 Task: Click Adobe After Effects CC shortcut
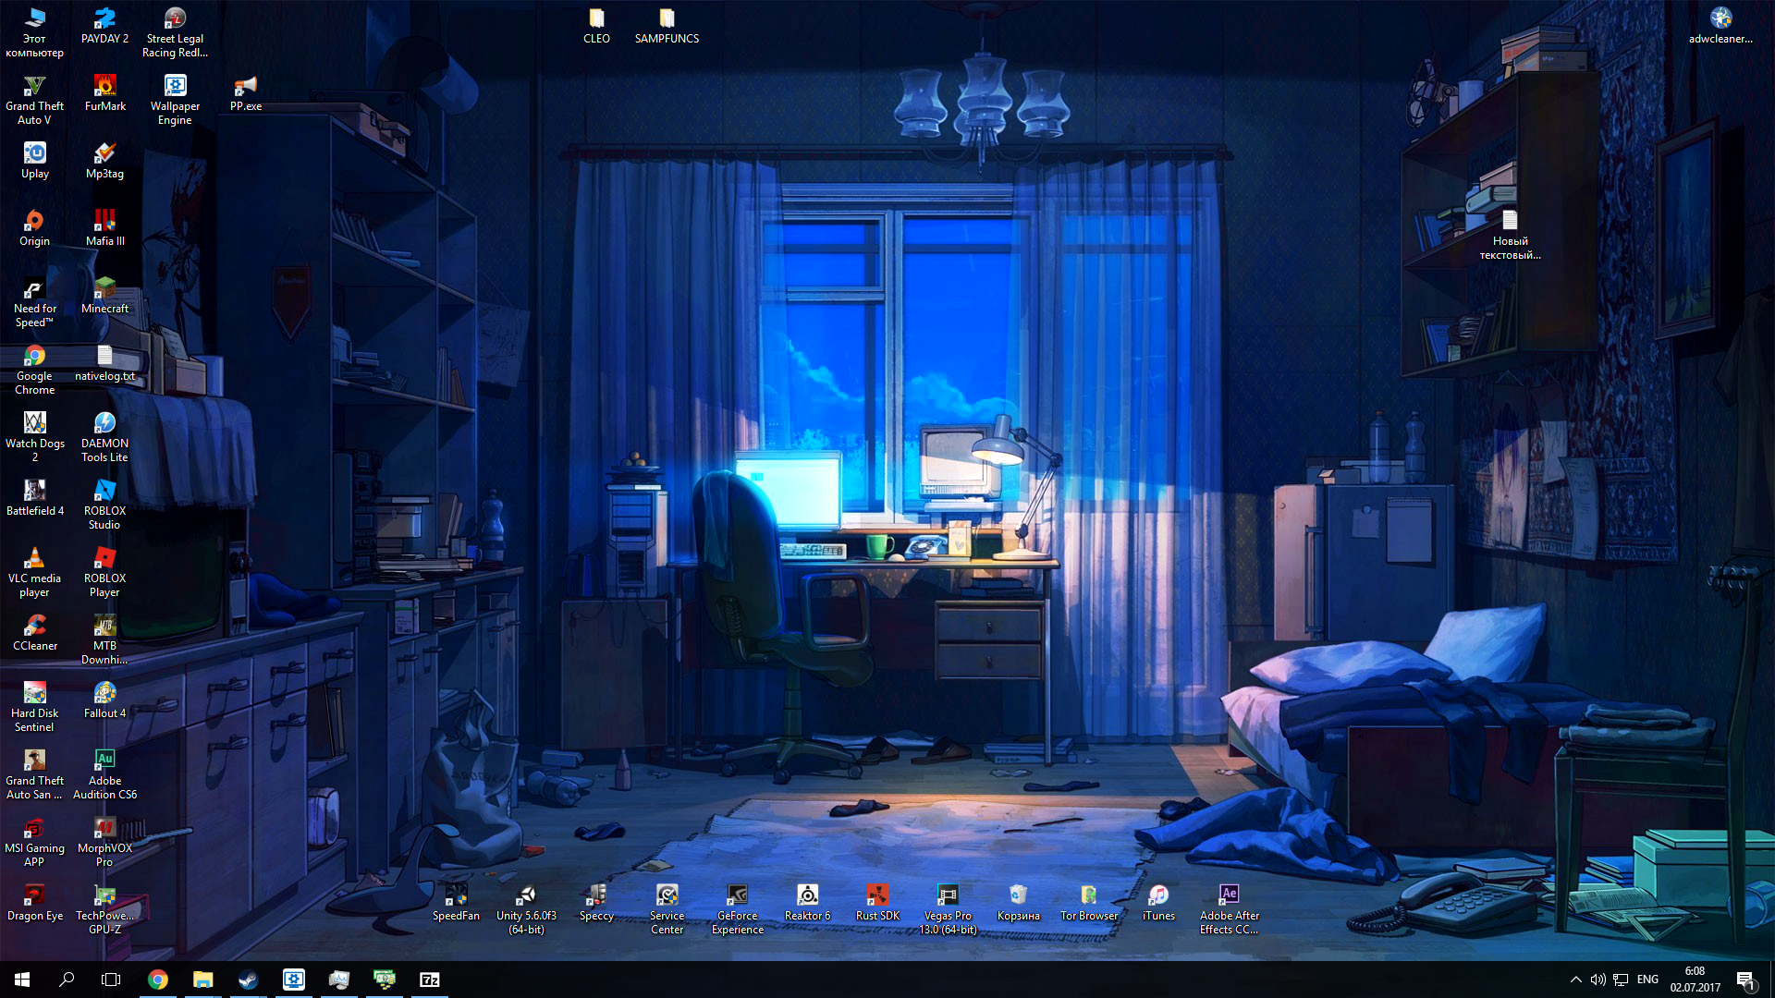(1229, 909)
